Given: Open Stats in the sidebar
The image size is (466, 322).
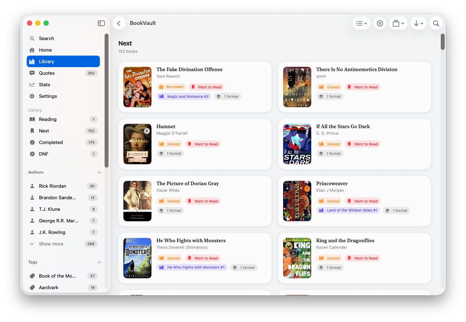Looking at the screenshot, I should 63,84.
